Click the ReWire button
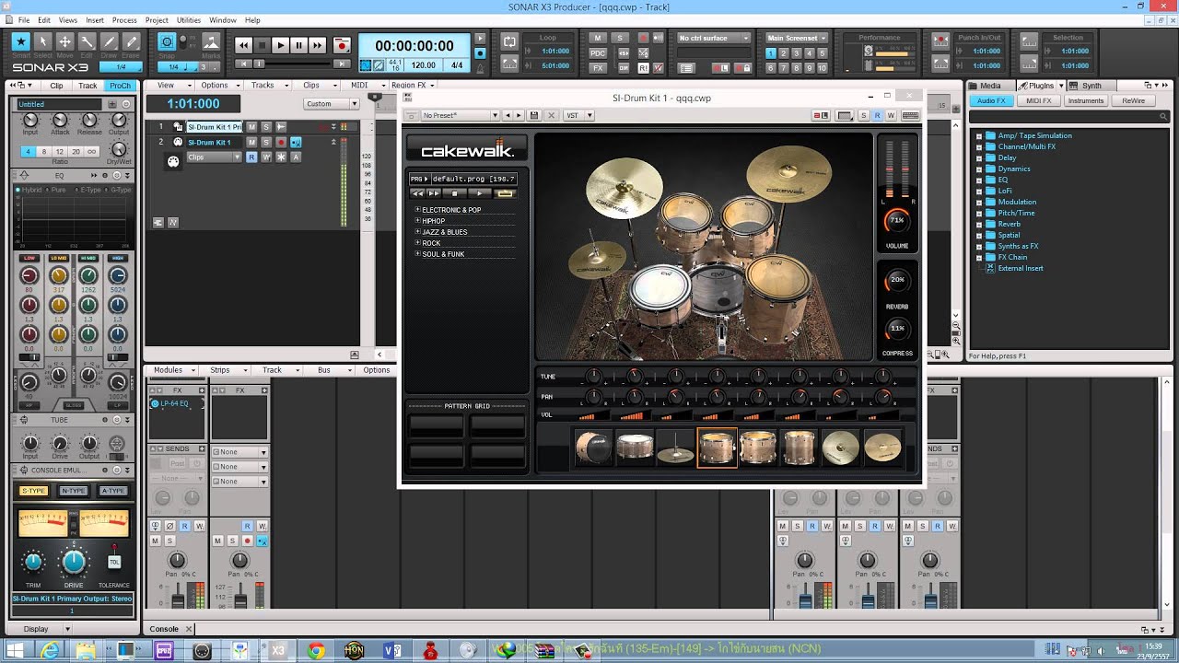 pyautogui.click(x=1134, y=100)
